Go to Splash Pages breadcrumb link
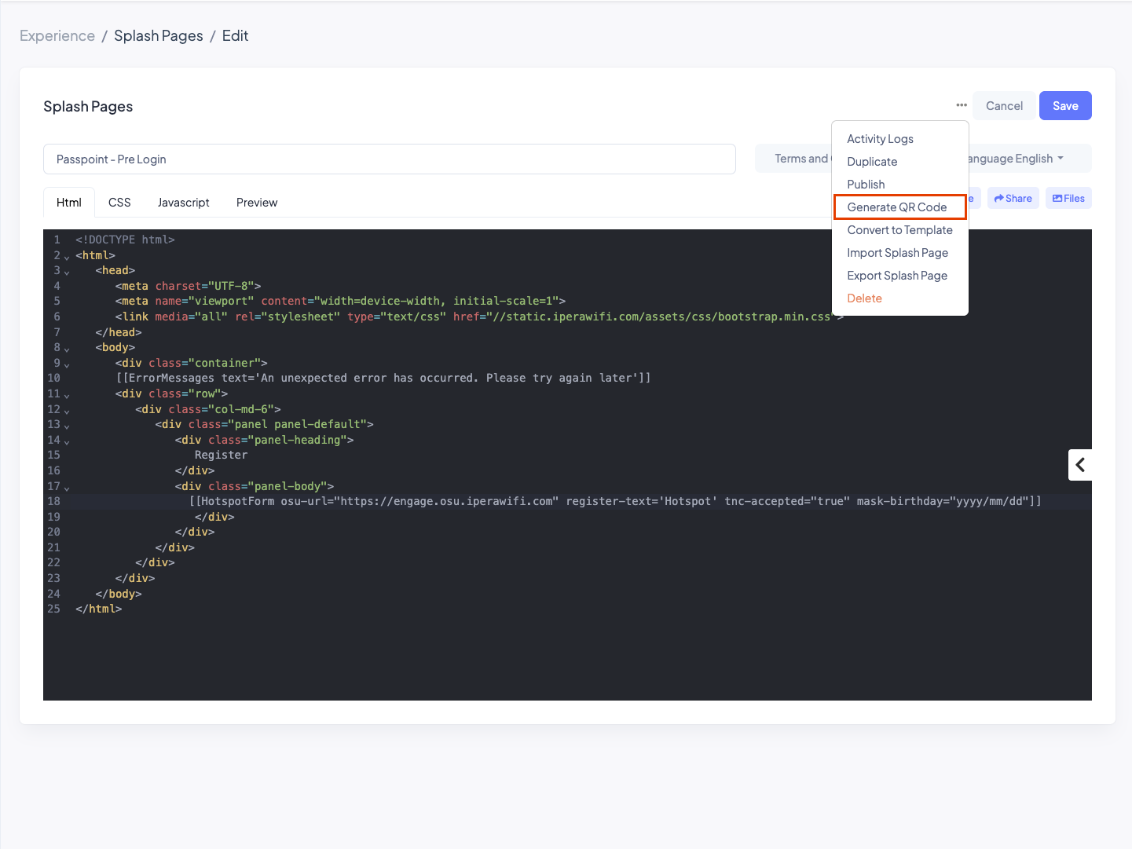This screenshot has height=849, width=1132. 159,36
